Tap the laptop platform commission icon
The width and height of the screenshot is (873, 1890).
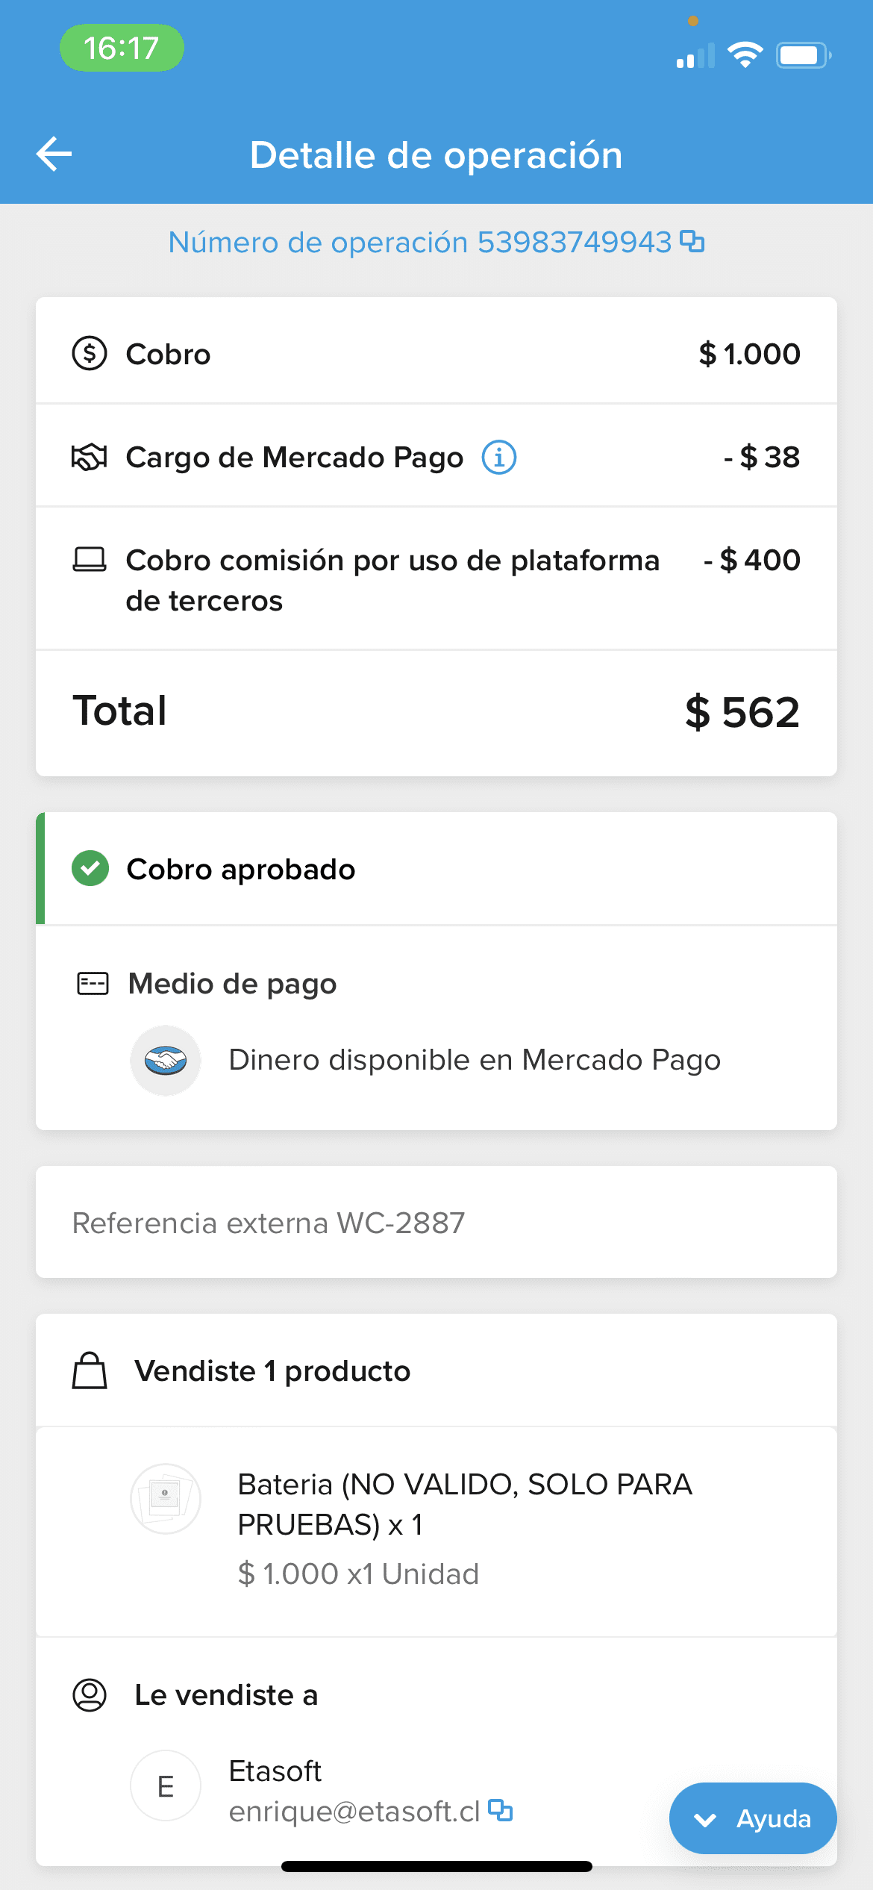click(x=90, y=560)
